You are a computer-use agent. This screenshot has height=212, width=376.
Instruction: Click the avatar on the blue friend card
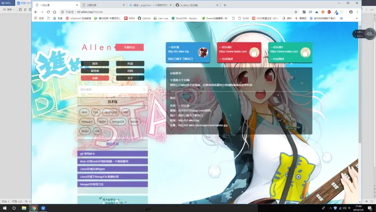[203, 53]
